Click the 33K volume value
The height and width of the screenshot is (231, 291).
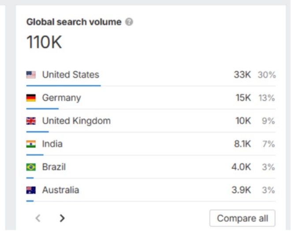242,75
